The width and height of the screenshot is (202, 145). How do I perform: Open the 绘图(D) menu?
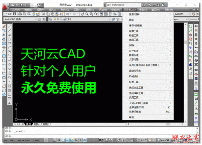pyautogui.click(x=90, y=10)
